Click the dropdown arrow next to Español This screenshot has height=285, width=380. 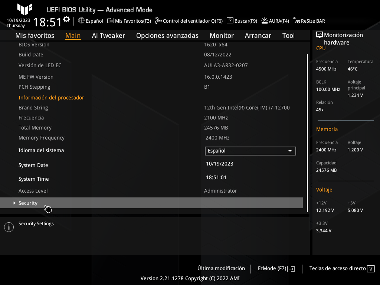point(290,151)
